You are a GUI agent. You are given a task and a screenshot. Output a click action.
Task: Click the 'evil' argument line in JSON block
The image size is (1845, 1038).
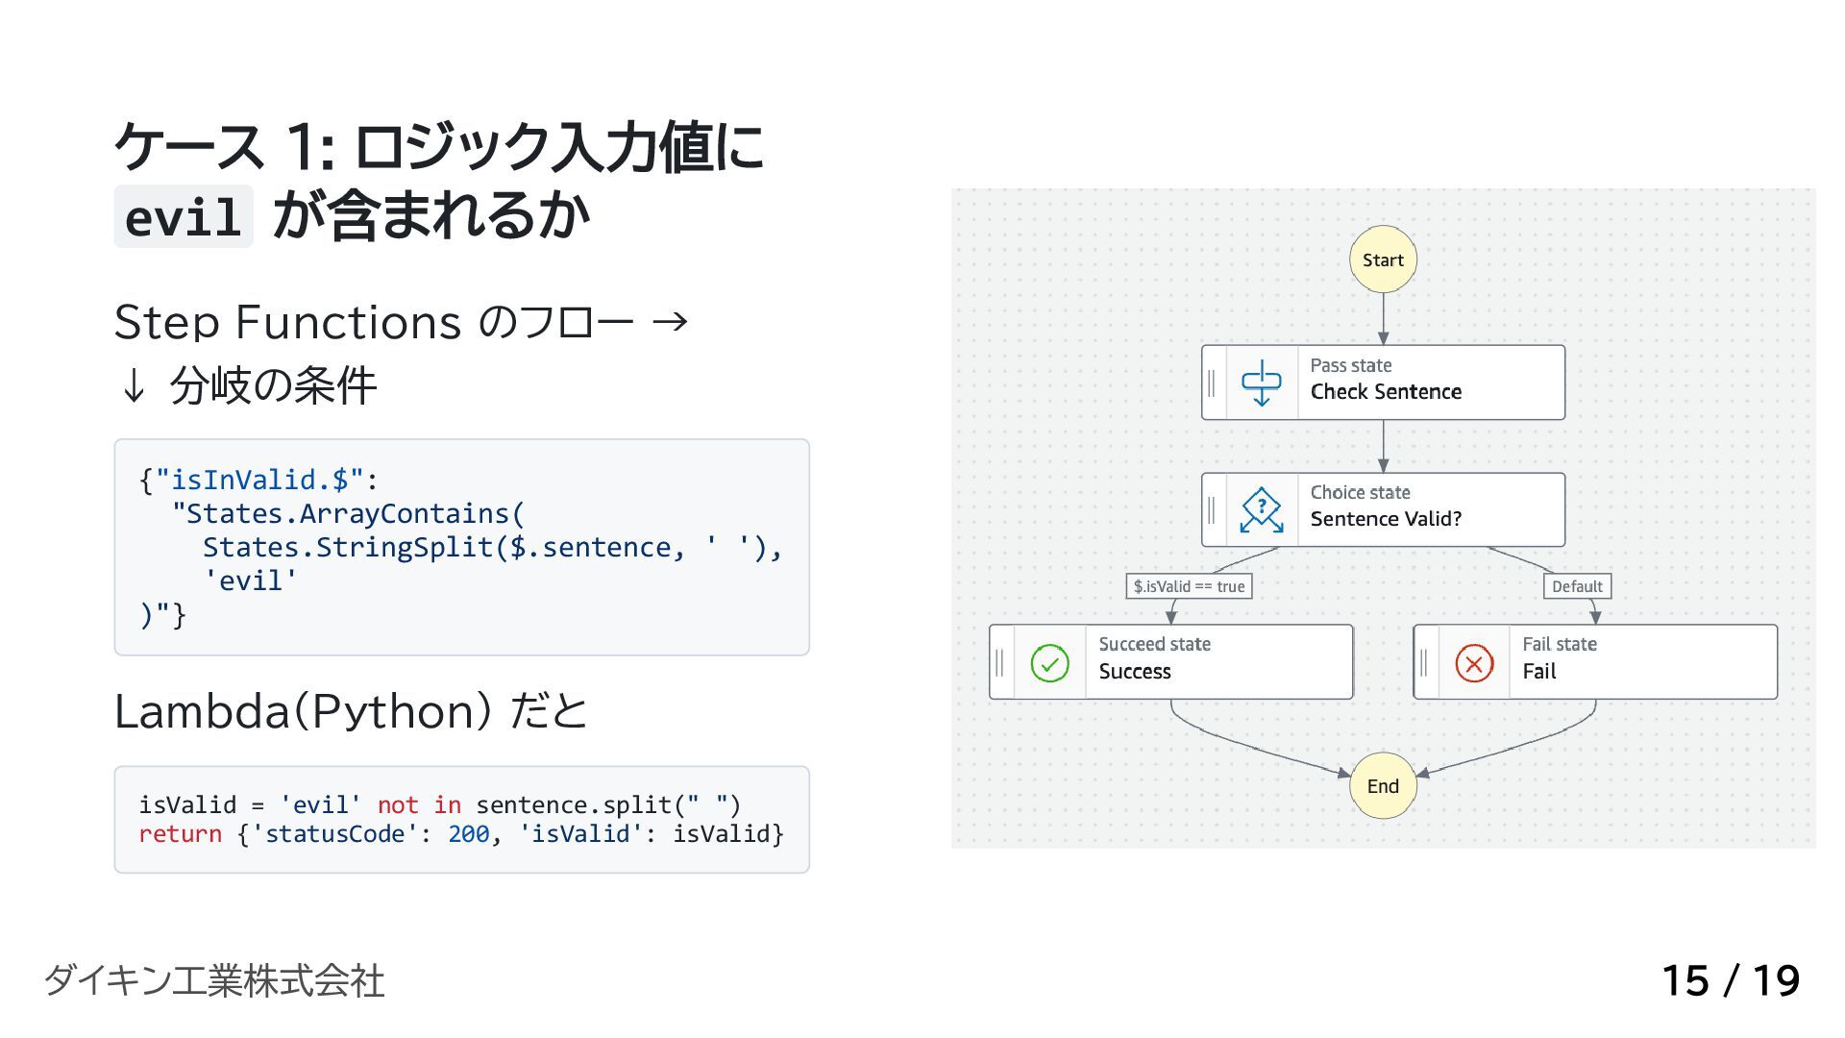251,581
